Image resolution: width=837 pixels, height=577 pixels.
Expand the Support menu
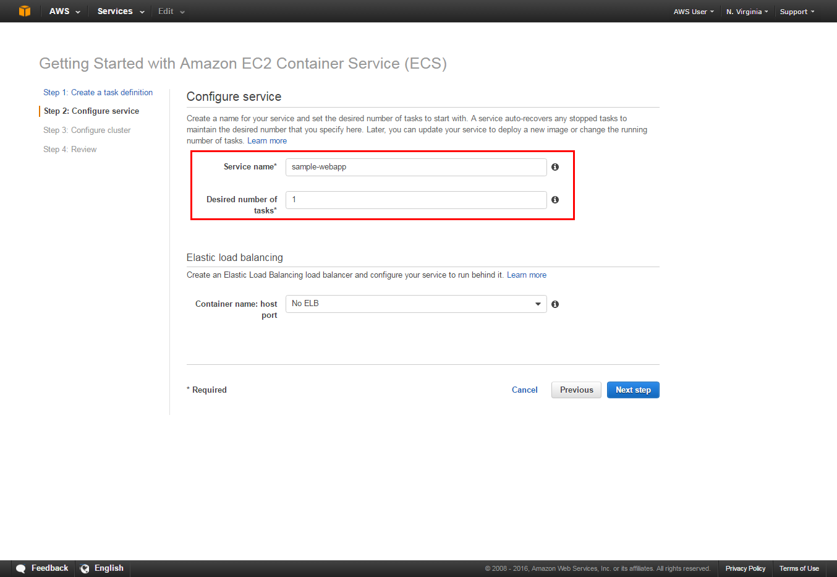coord(797,12)
